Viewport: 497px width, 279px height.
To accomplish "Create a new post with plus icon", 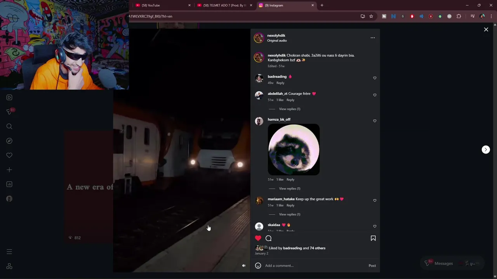I will click(x=9, y=170).
